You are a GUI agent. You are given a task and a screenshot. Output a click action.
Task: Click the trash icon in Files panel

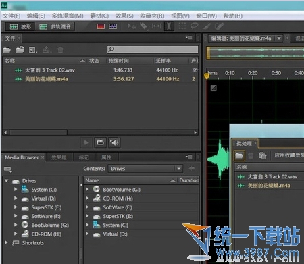pyautogui.click(x=60, y=50)
